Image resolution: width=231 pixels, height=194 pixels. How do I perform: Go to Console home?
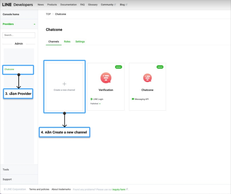pos(11,14)
